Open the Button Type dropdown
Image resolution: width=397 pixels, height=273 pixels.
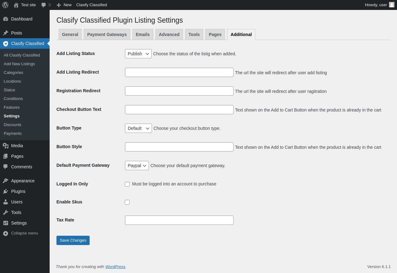pos(138,128)
